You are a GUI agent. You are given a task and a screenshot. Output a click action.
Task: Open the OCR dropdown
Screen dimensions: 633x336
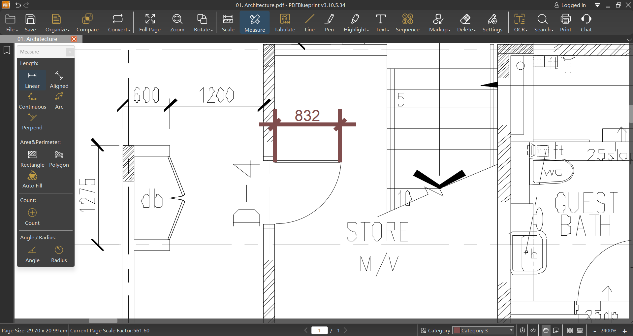pos(521,23)
